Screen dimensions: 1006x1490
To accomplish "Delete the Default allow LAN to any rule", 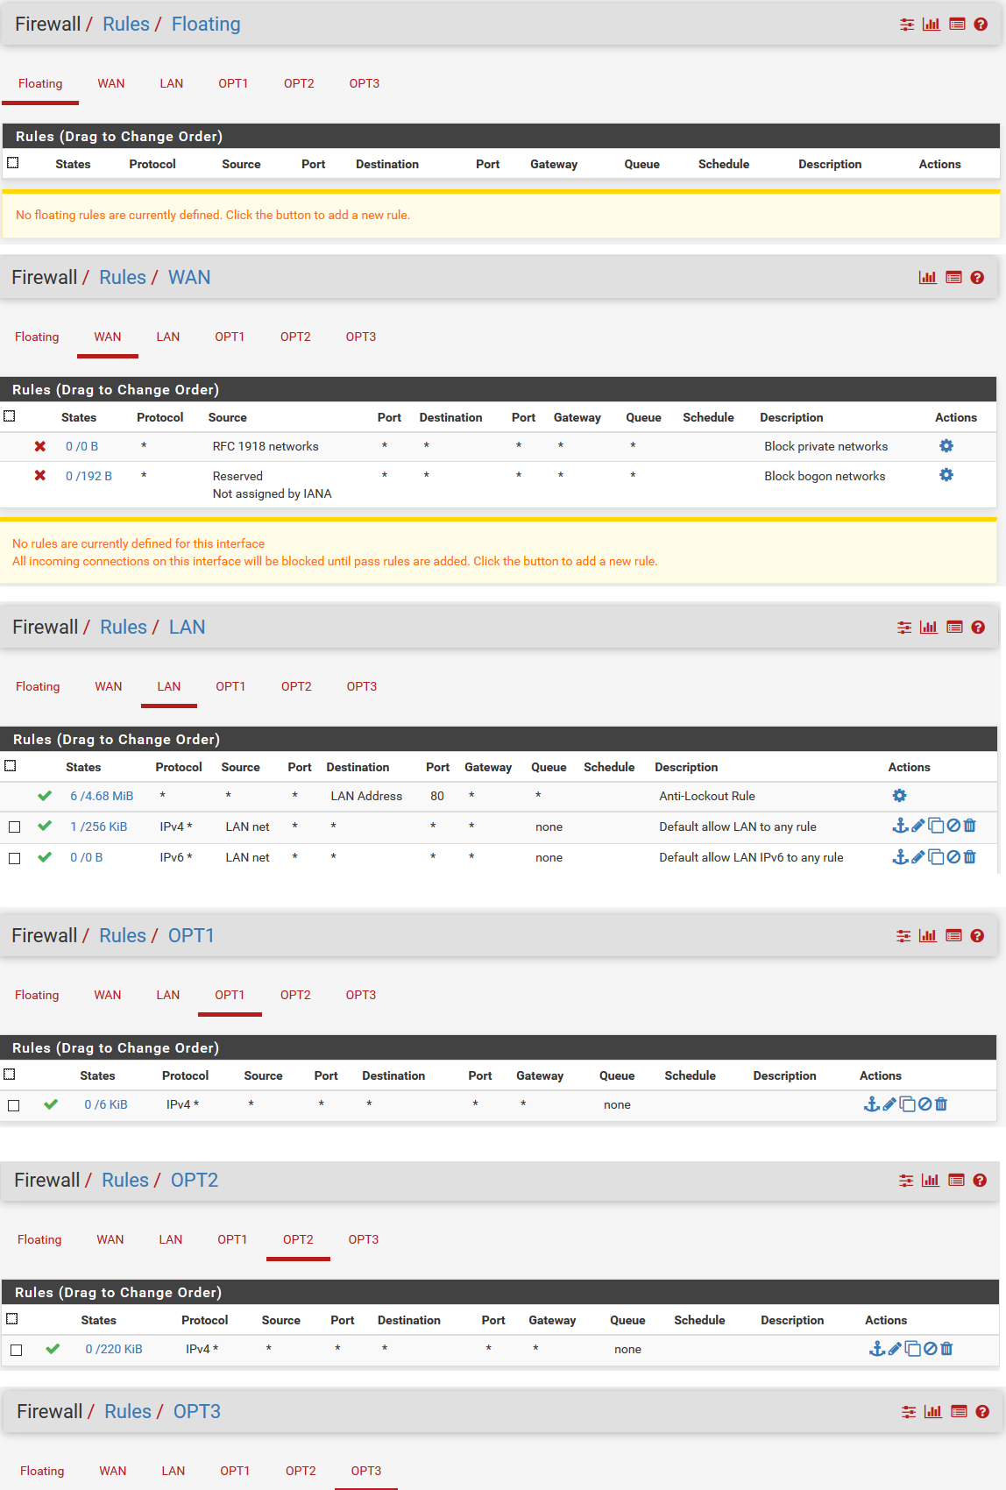I will tap(969, 826).
